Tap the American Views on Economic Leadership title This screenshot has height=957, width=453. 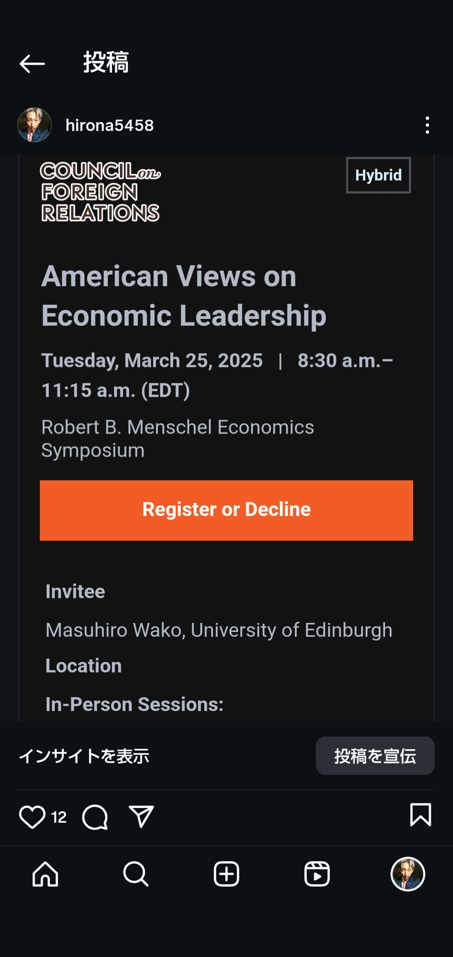(184, 295)
